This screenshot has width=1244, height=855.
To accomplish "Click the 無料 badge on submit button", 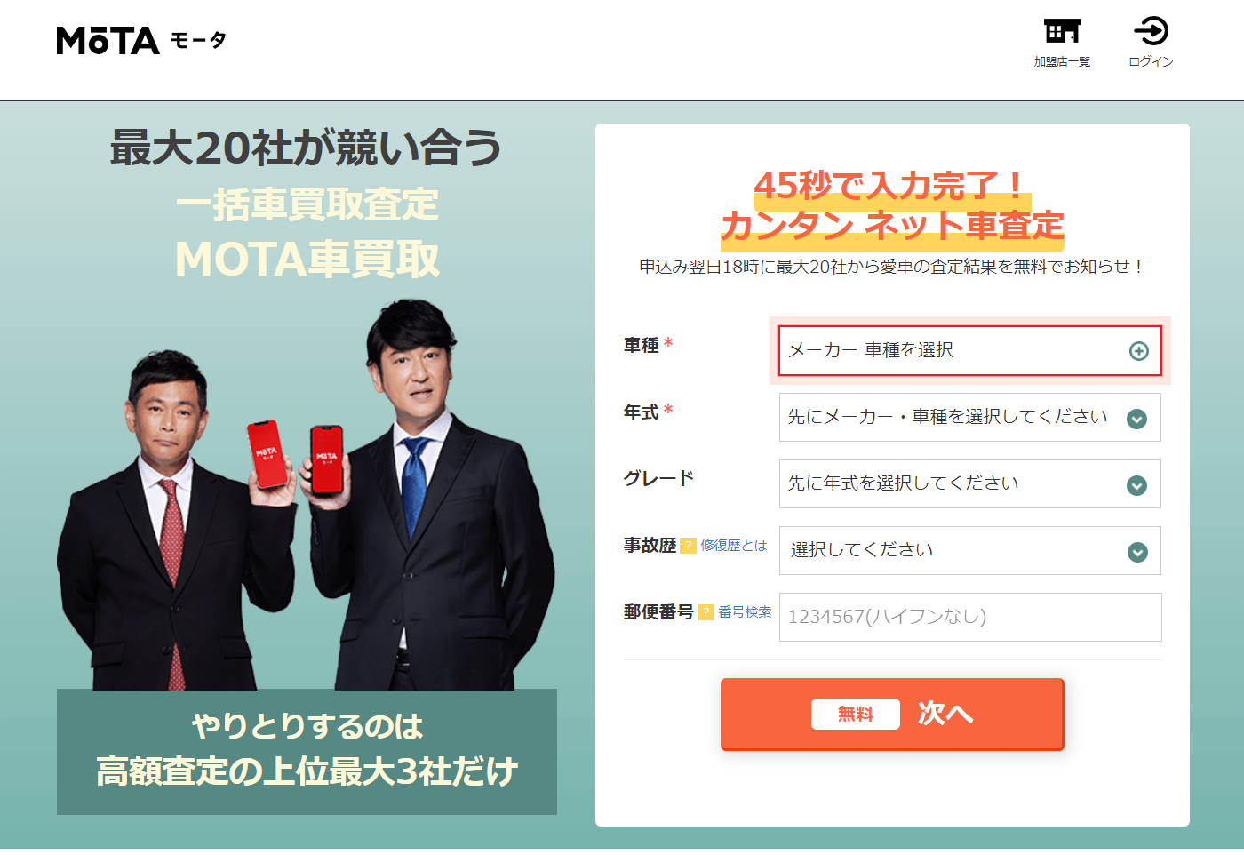I will (x=856, y=714).
